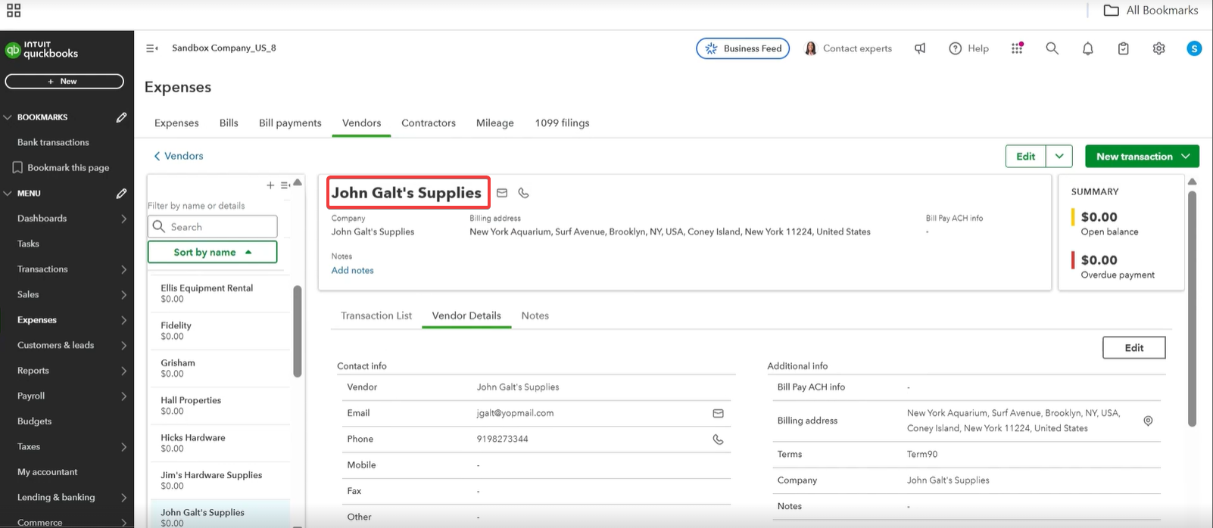Collapse the BOOKMARKS section
This screenshot has height=528, width=1213.
(x=8, y=117)
